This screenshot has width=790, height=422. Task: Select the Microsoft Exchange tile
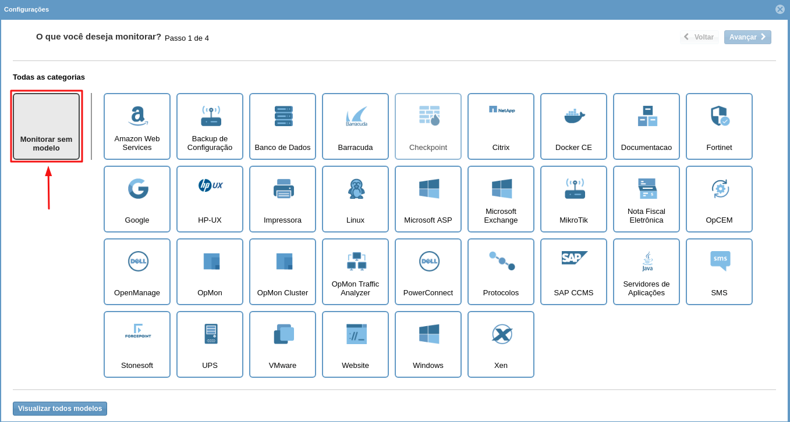point(501,199)
